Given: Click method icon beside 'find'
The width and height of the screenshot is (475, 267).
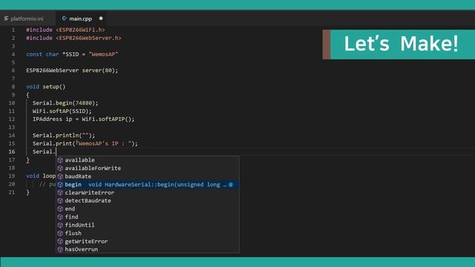Looking at the screenshot, I should pos(60,217).
